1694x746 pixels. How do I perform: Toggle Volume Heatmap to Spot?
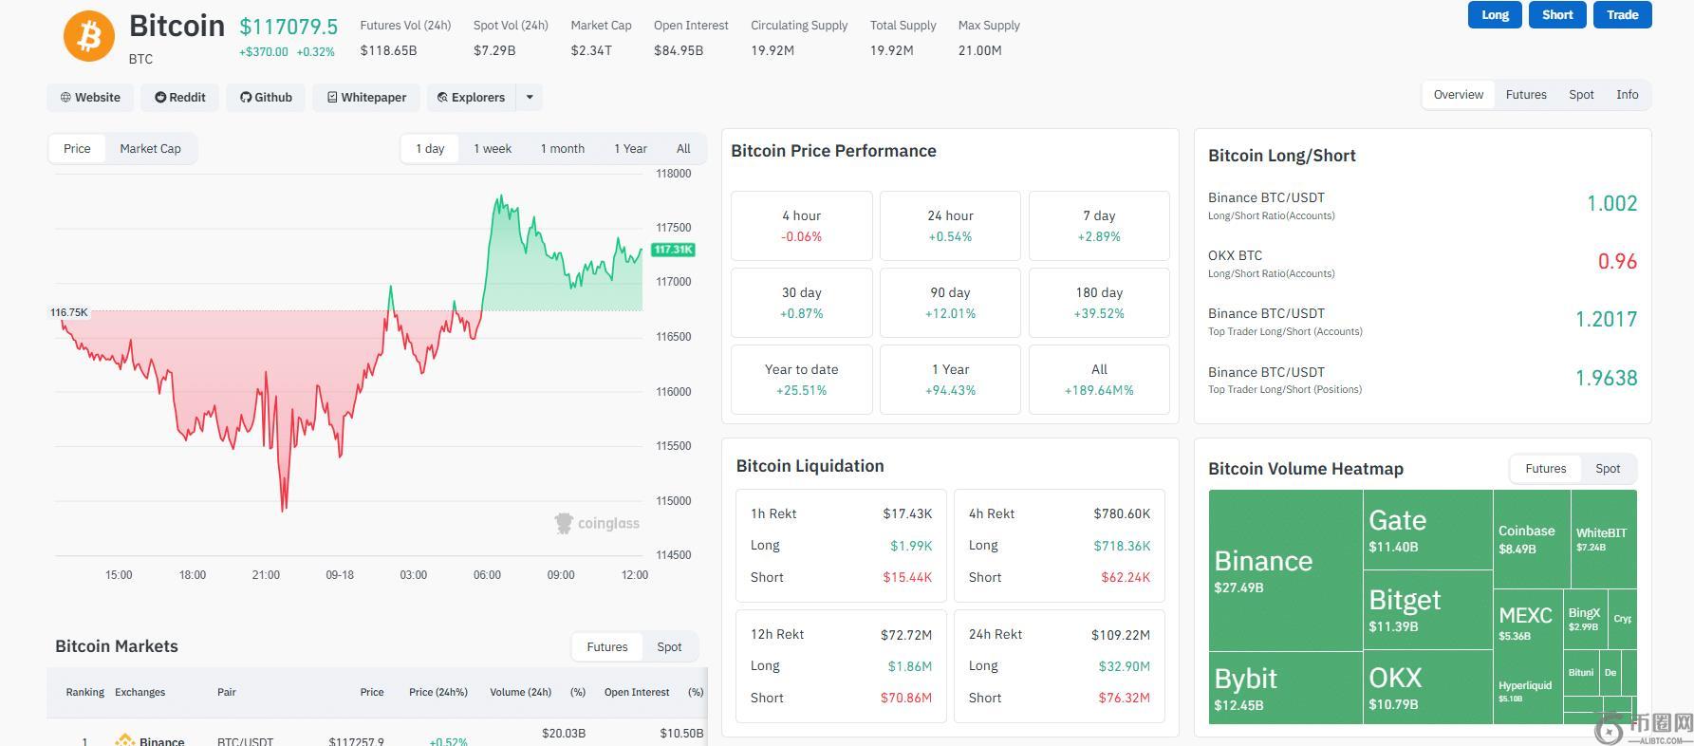(1608, 468)
